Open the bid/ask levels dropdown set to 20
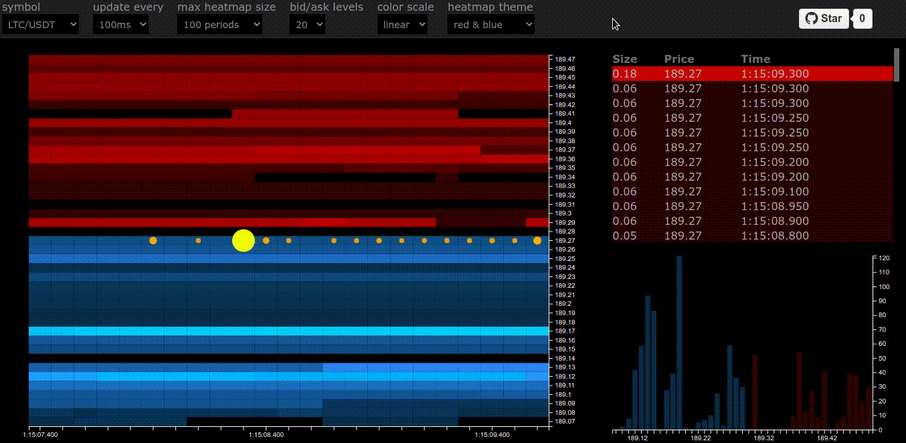This screenshot has width=906, height=443. pyautogui.click(x=306, y=24)
